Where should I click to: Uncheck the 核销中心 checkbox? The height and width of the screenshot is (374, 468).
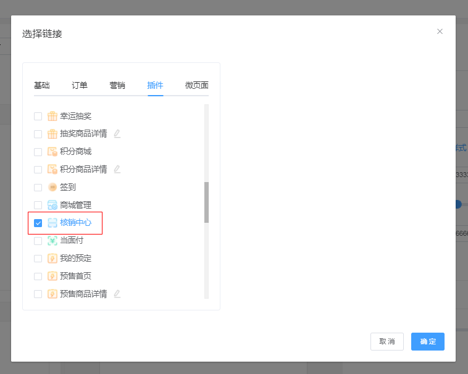(x=38, y=223)
